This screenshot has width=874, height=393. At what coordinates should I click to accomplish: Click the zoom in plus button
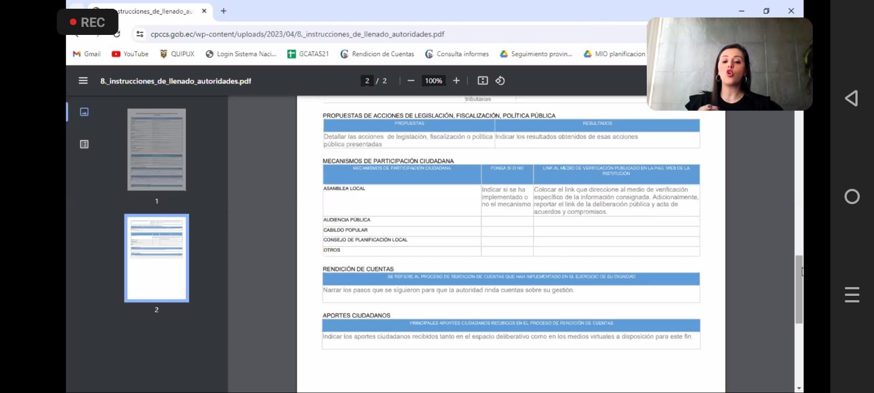pos(456,81)
